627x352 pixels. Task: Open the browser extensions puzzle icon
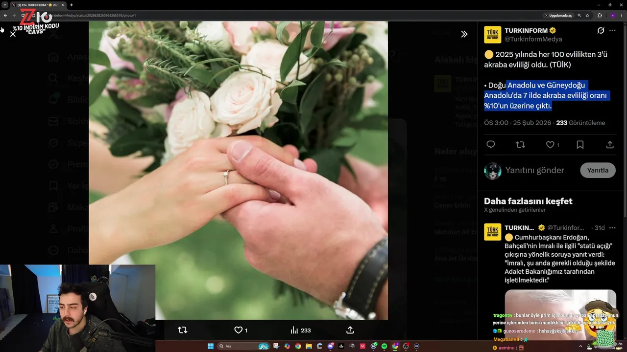[x=600, y=15]
